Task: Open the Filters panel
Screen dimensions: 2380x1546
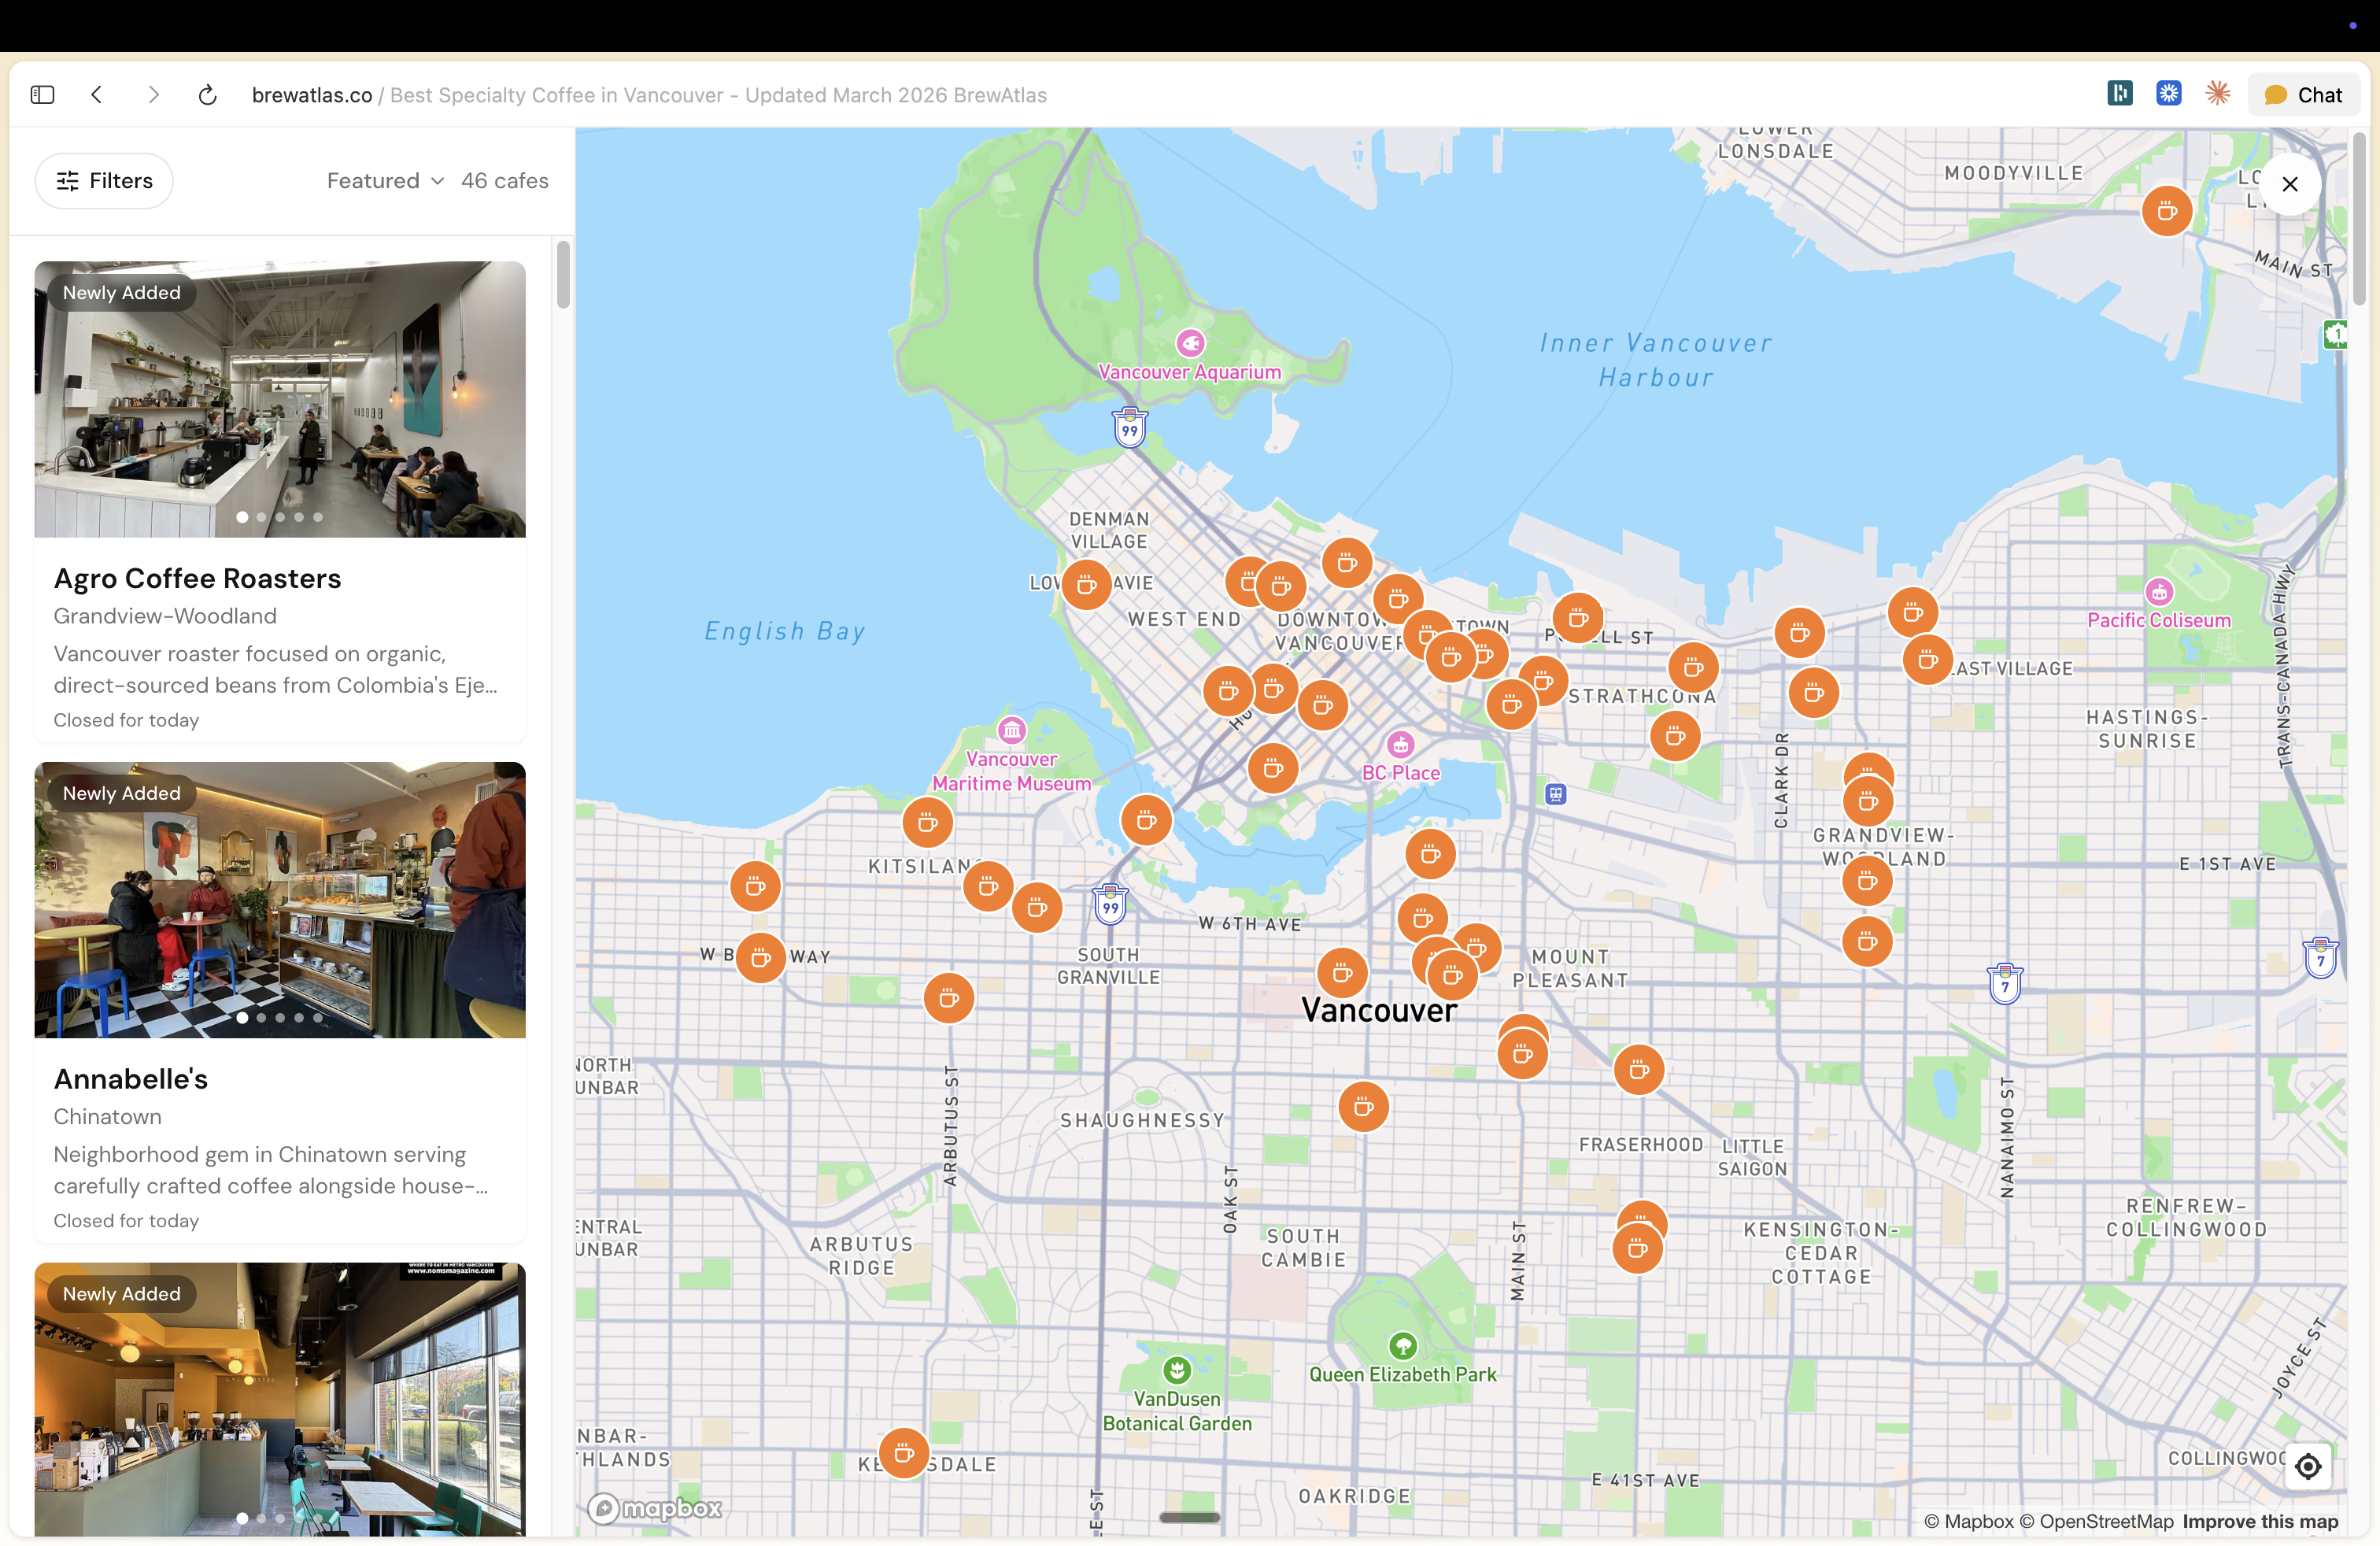Action: 104,181
